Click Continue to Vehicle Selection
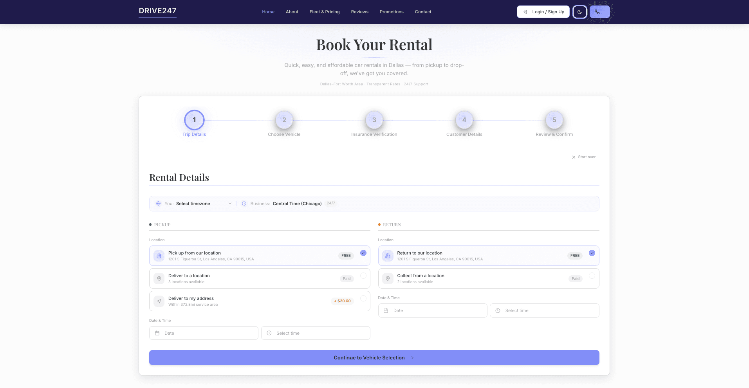The image size is (749, 388). coord(374,357)
